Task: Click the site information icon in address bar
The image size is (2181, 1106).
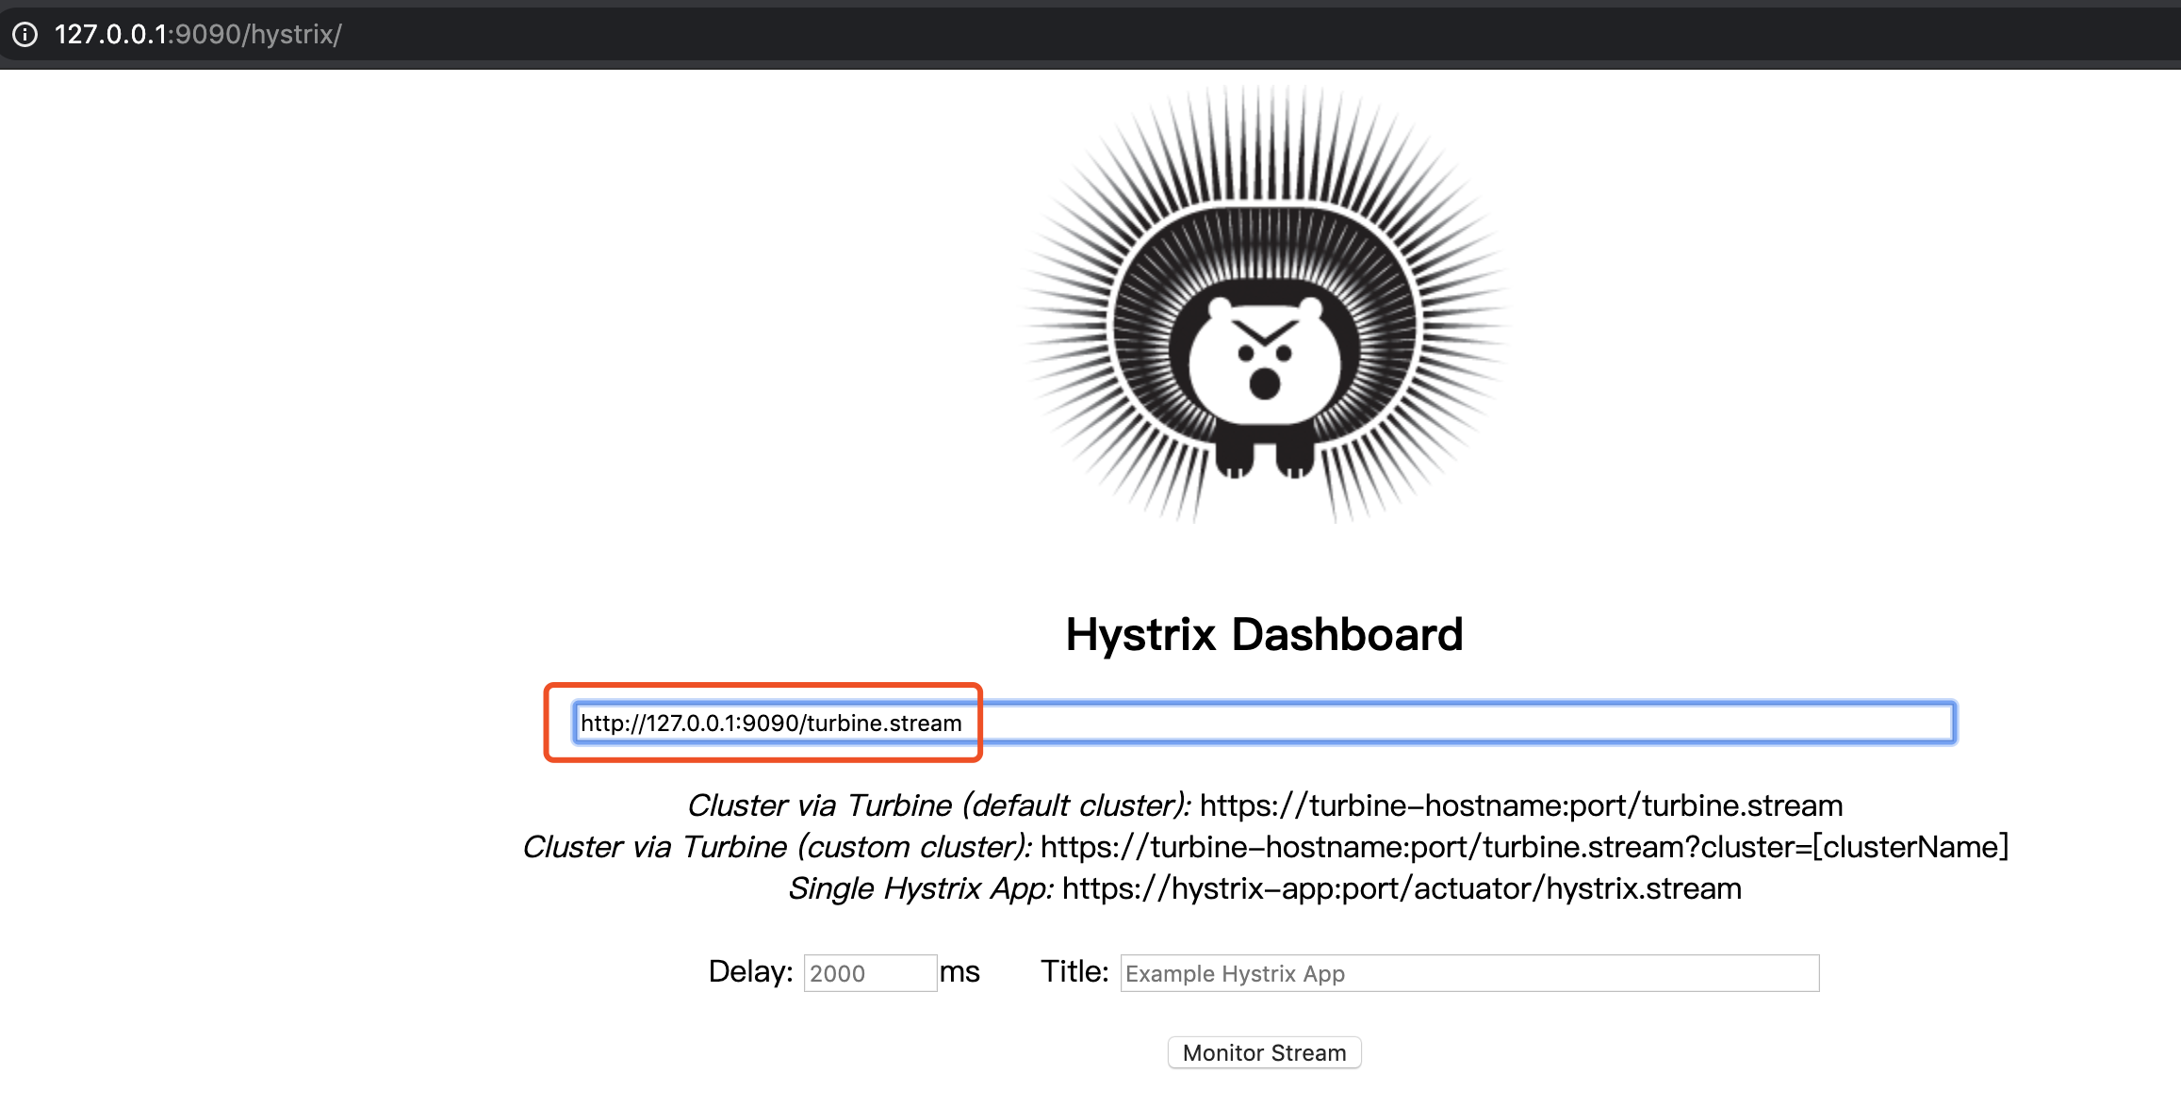Action: tap(25, 35)
